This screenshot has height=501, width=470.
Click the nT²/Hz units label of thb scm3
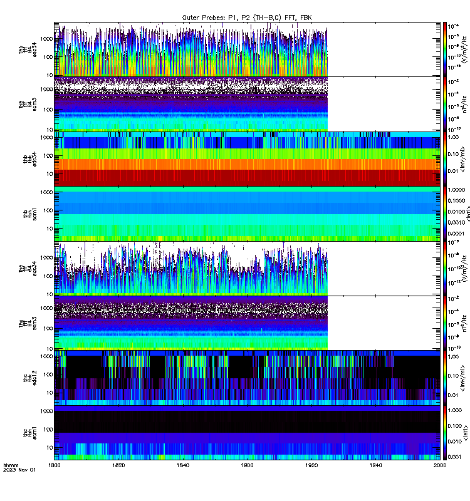(x=465, y=104)
